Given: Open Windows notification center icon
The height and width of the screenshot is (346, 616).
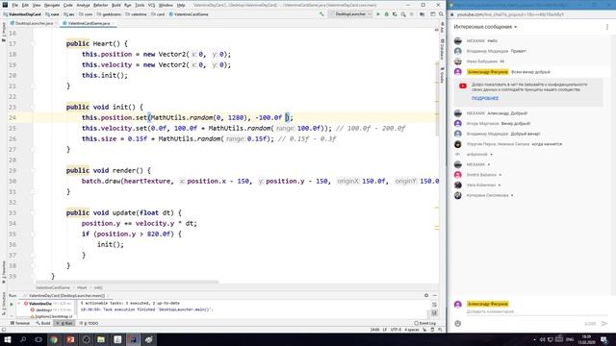Looking at the screenshot, I should [x=604, y=339].
